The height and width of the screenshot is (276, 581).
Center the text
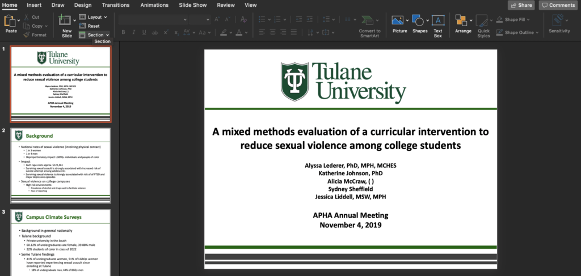pos(273,32)
